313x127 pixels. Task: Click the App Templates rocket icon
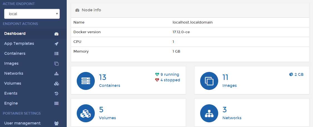tap(56, 44)
